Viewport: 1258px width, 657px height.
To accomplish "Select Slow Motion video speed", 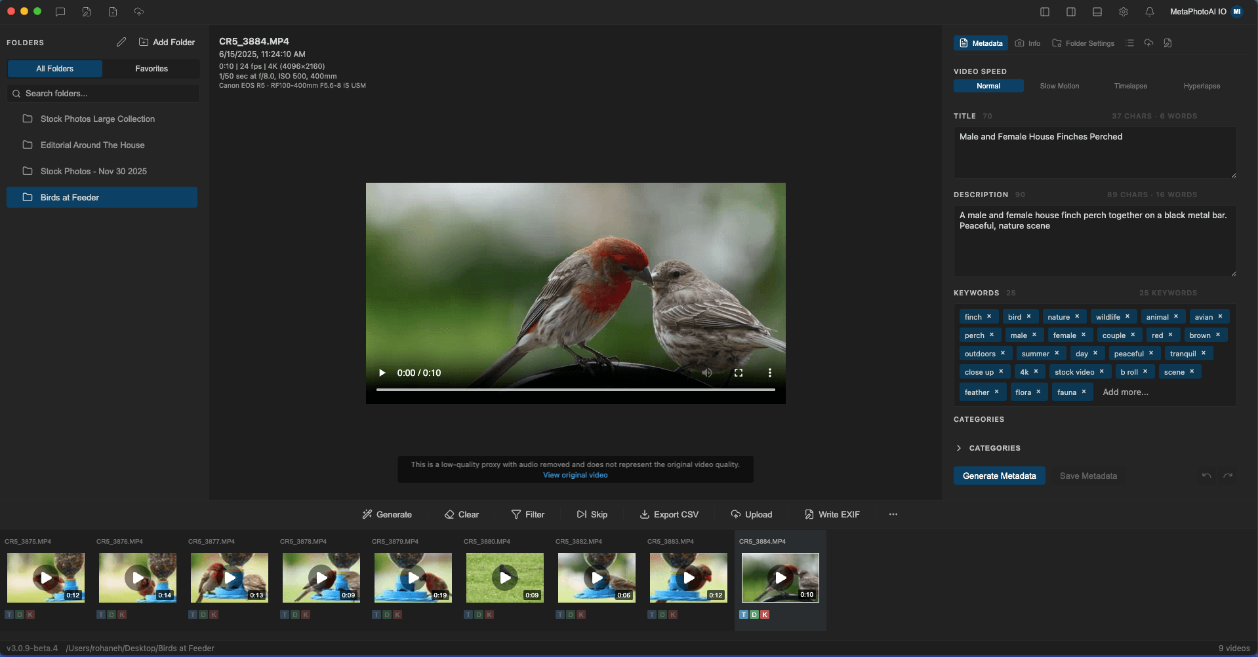I will 1059,86.
